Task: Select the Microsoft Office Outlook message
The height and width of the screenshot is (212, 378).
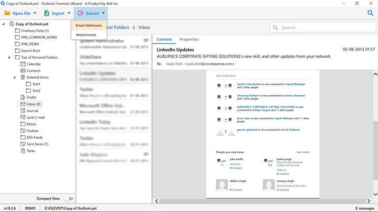Action: (114, 109)
